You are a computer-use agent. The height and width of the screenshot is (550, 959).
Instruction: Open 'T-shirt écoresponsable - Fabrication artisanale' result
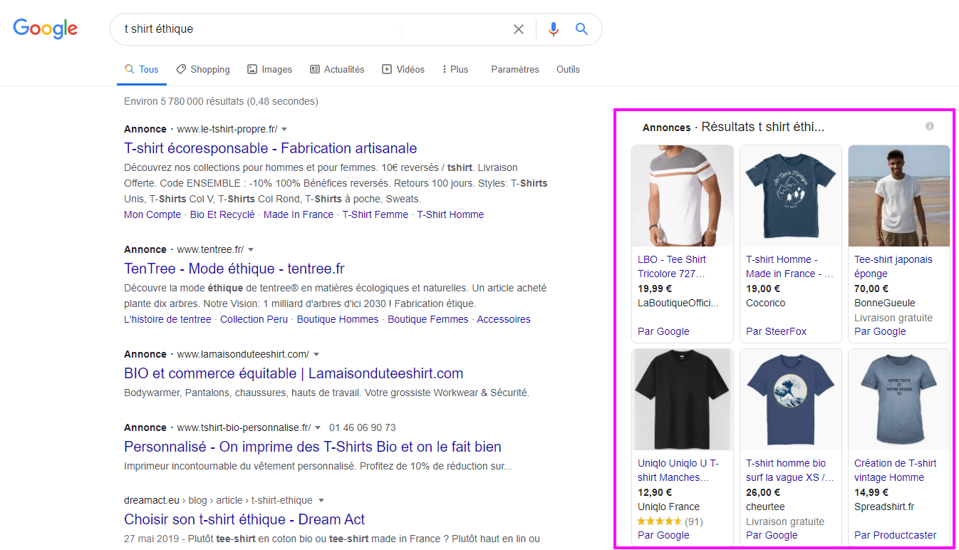[271, 148]
